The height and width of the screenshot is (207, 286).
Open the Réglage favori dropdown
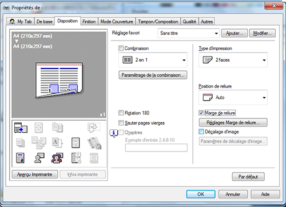189,33
